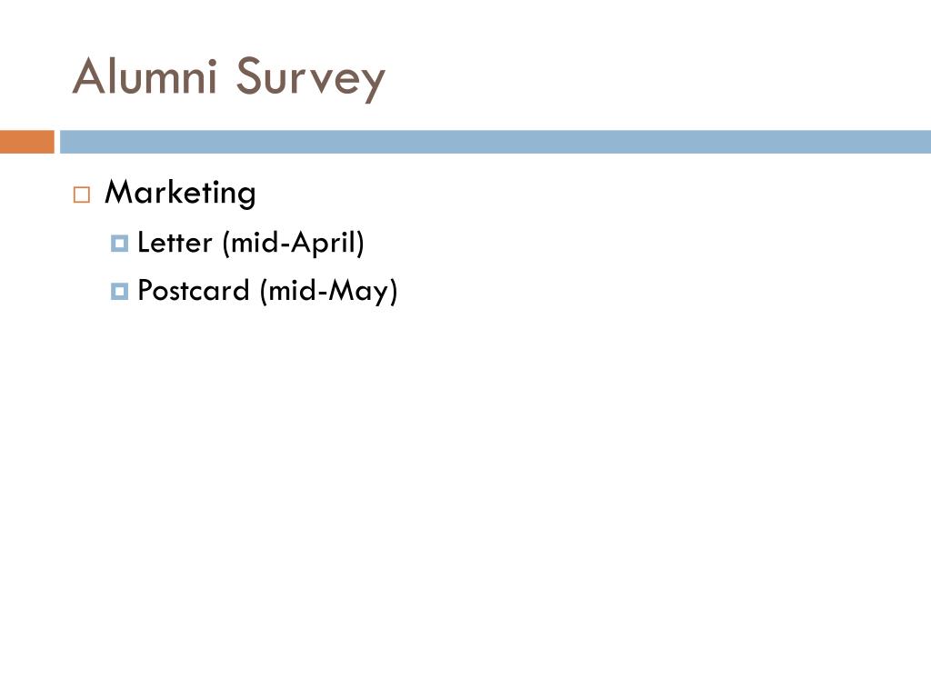
Task: Click the capital S of Survey
Action: [249, 75]
